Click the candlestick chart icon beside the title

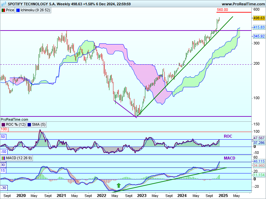point(4,4)
